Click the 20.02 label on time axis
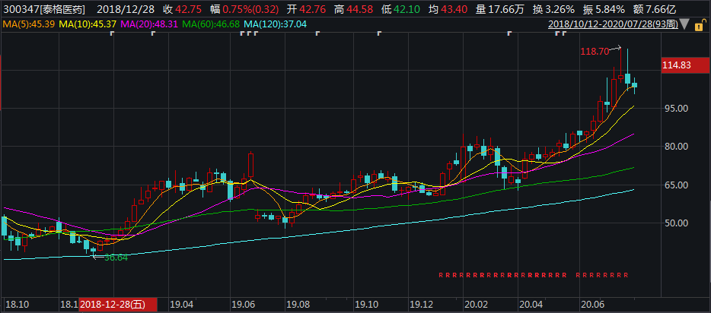This screenshot has width=711, height=313. click(x=476, y=305)
